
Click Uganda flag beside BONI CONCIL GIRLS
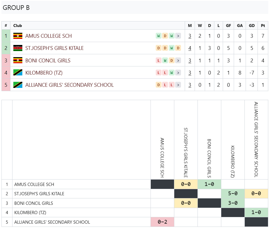pyautogui.click(x=18, y=60)
